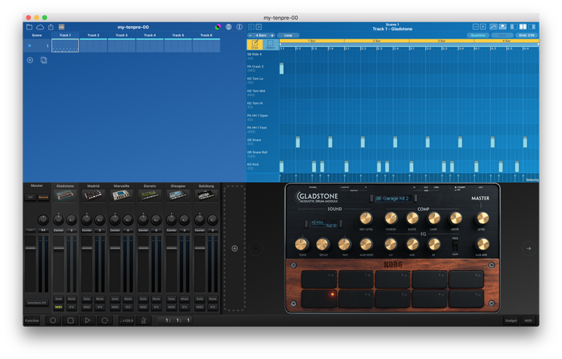Open the Gladstone gadget thumbnail in mixer
Screen dimensions: 562x359
tap(65, 195)
